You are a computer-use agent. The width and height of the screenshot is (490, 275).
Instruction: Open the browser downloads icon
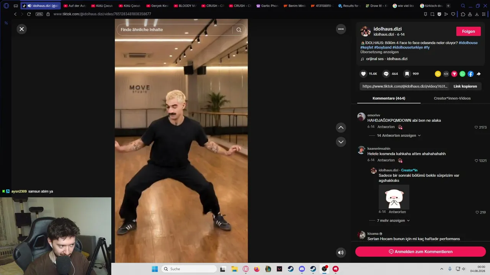477,14
